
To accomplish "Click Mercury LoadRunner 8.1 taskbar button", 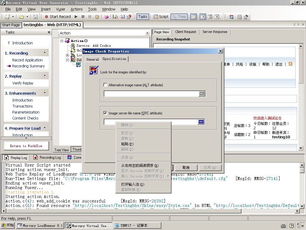I will point(40,226).
